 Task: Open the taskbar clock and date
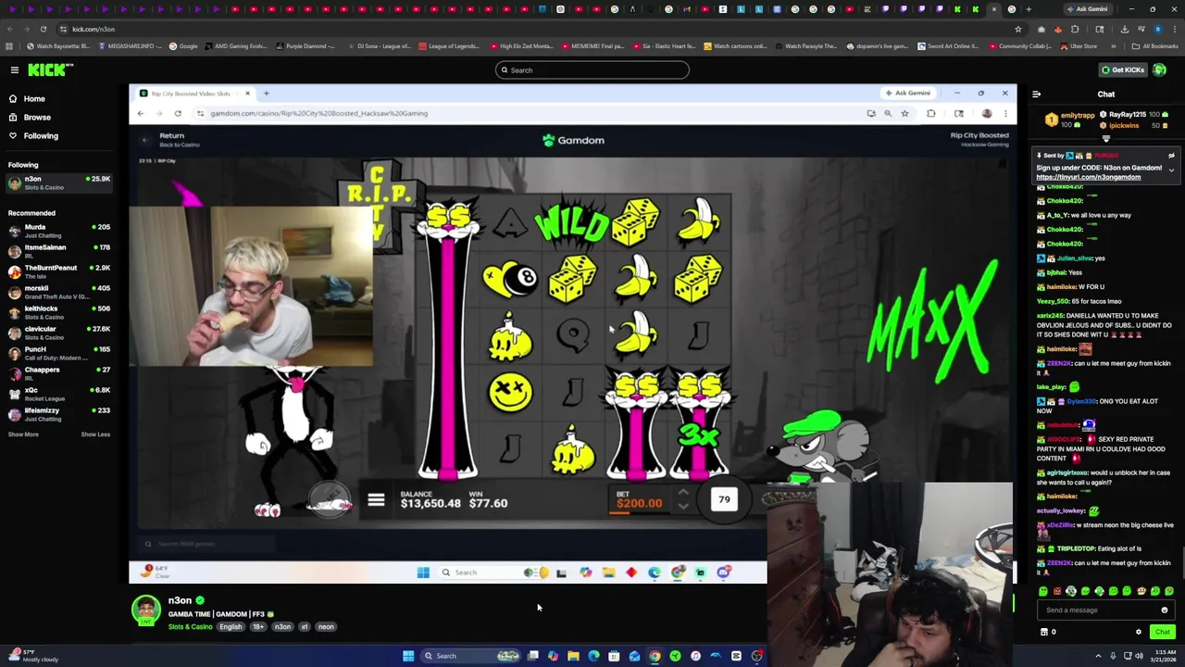(1162, 656)
